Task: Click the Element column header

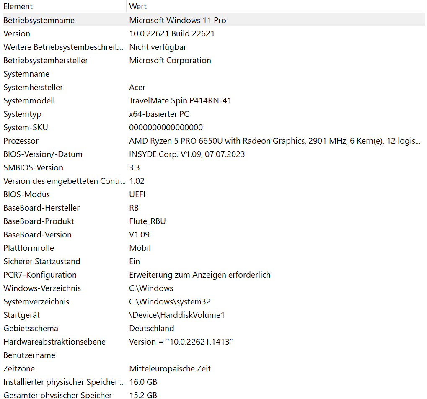Action: pos(64,6)
